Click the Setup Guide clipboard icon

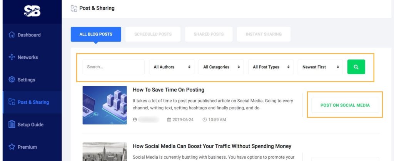12,124
